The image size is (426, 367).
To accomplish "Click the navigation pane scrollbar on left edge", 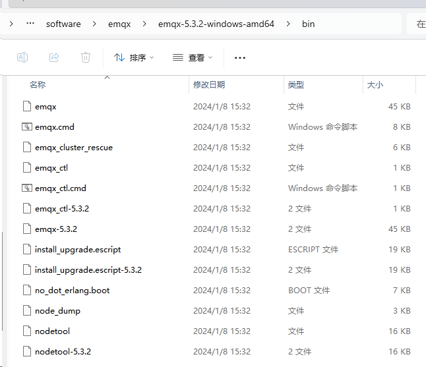I will click(x=2, y=281).
